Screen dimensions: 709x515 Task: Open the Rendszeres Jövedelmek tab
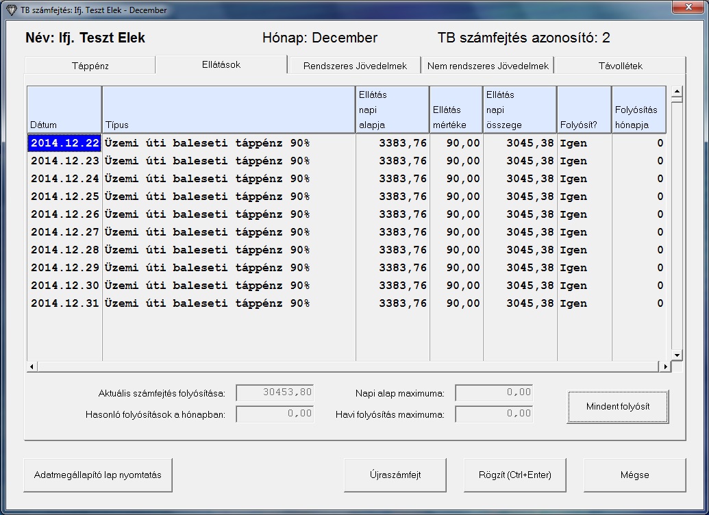355,66
